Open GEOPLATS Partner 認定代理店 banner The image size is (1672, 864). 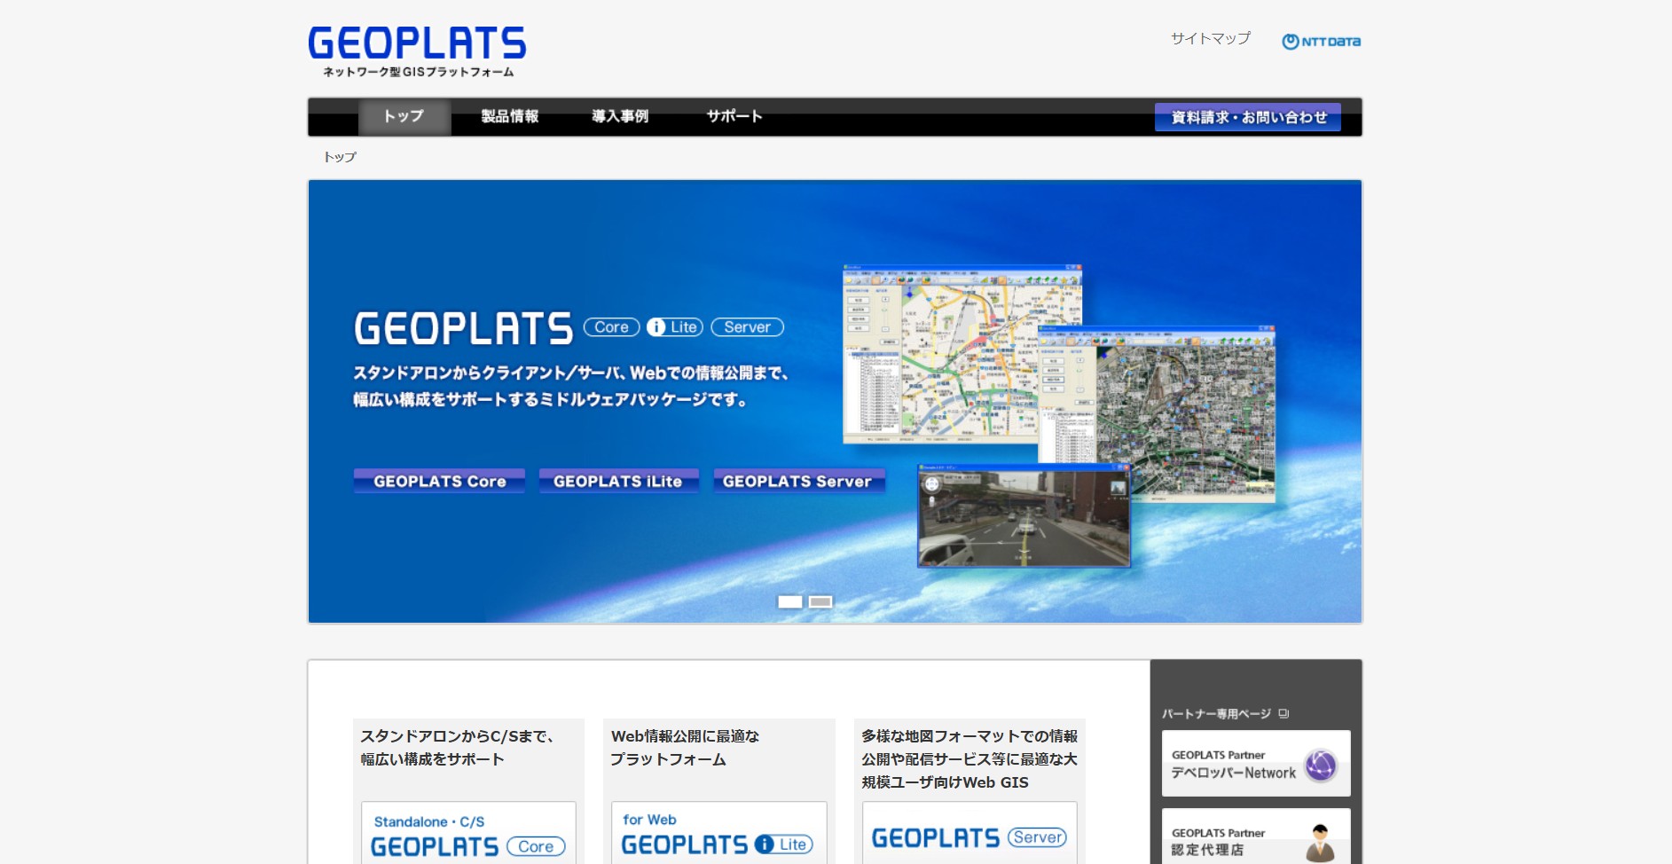pos(1255,839)
